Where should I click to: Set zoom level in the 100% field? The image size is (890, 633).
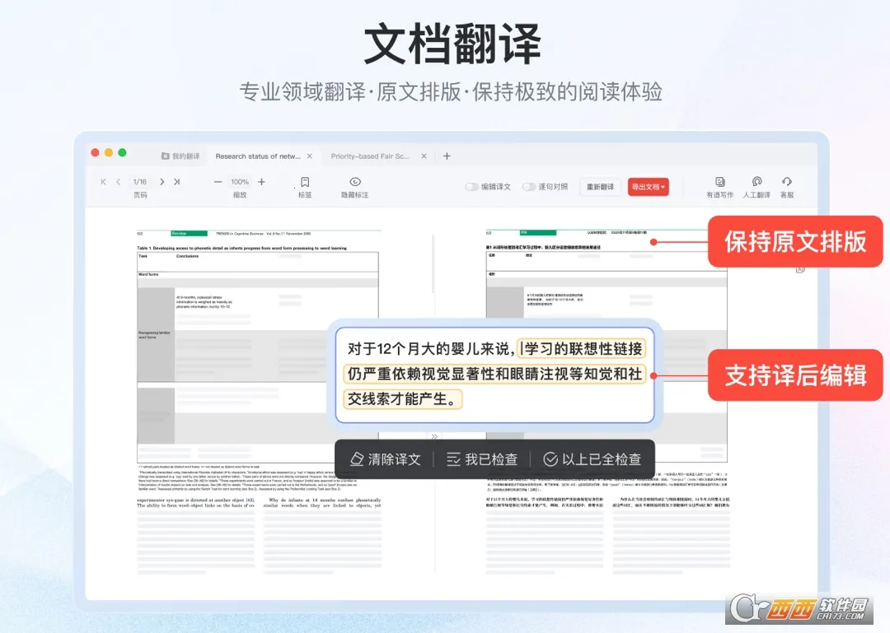tap(238, 182)
